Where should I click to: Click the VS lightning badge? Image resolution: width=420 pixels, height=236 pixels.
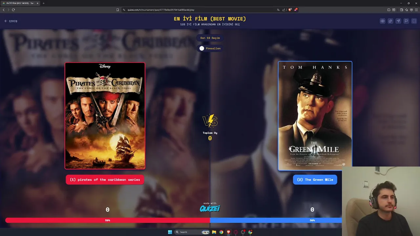(x=210, y=121)
